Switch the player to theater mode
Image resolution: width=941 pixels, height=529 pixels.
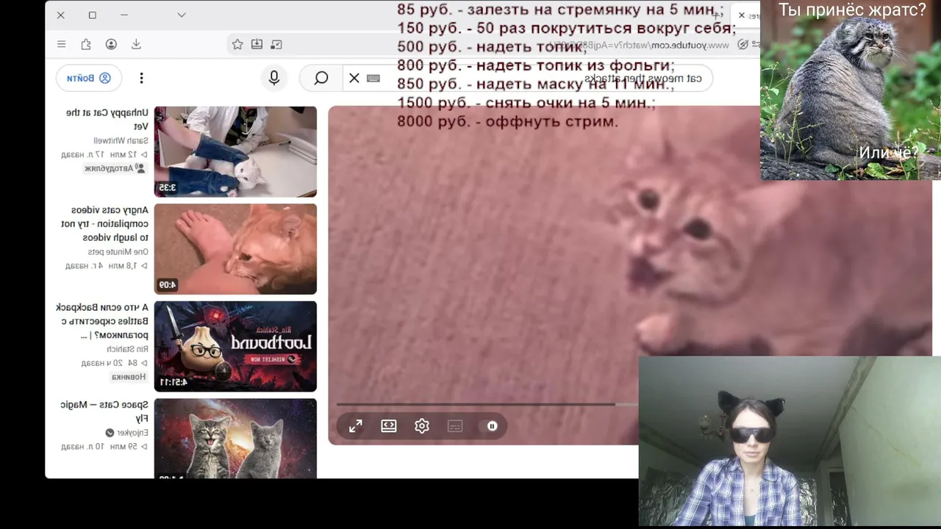[x=389, y=426]
